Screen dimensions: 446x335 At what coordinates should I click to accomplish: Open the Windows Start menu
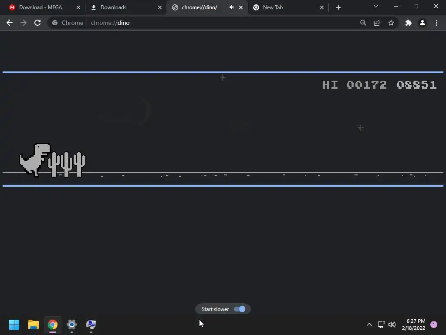pyautogui.click(x=14, y=325)
